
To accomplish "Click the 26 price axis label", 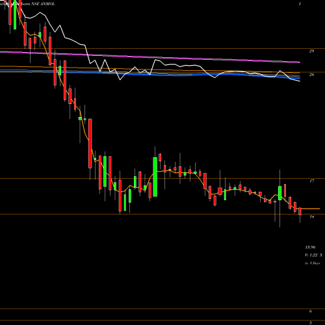I will [x=311, y=75].
